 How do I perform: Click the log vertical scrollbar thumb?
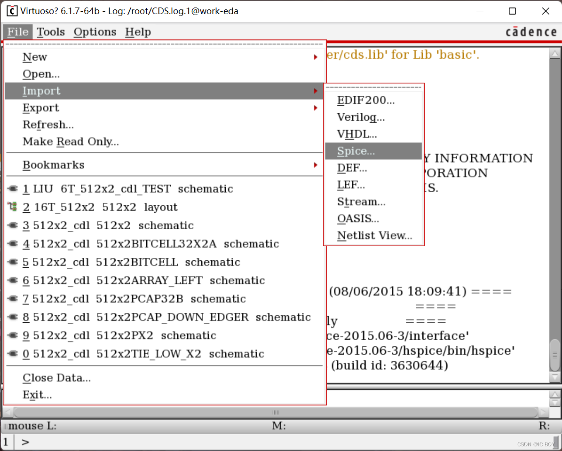554,355
